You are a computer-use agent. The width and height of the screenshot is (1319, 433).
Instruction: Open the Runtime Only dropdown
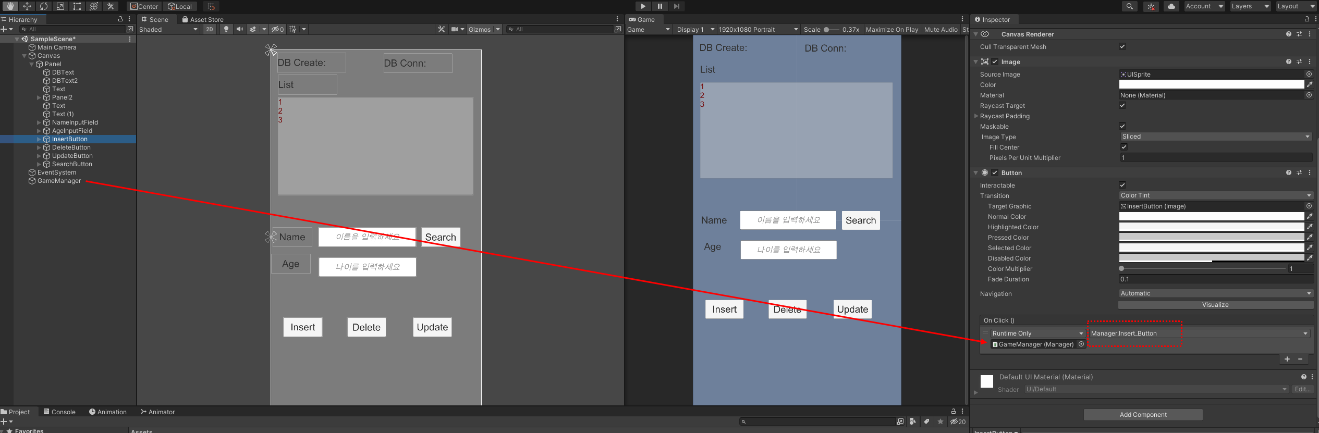[x=1037, y=333]
